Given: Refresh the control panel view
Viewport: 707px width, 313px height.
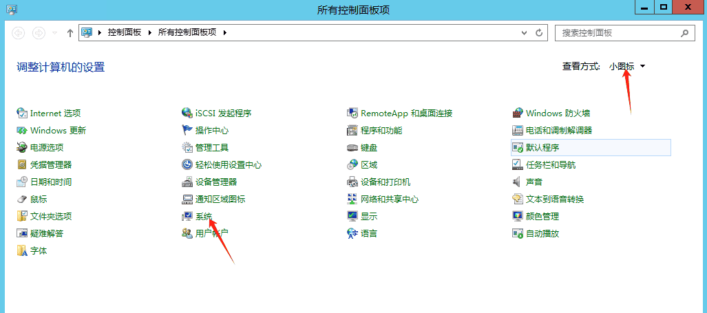Looking at the screenshot, I should tap(539, 33).
